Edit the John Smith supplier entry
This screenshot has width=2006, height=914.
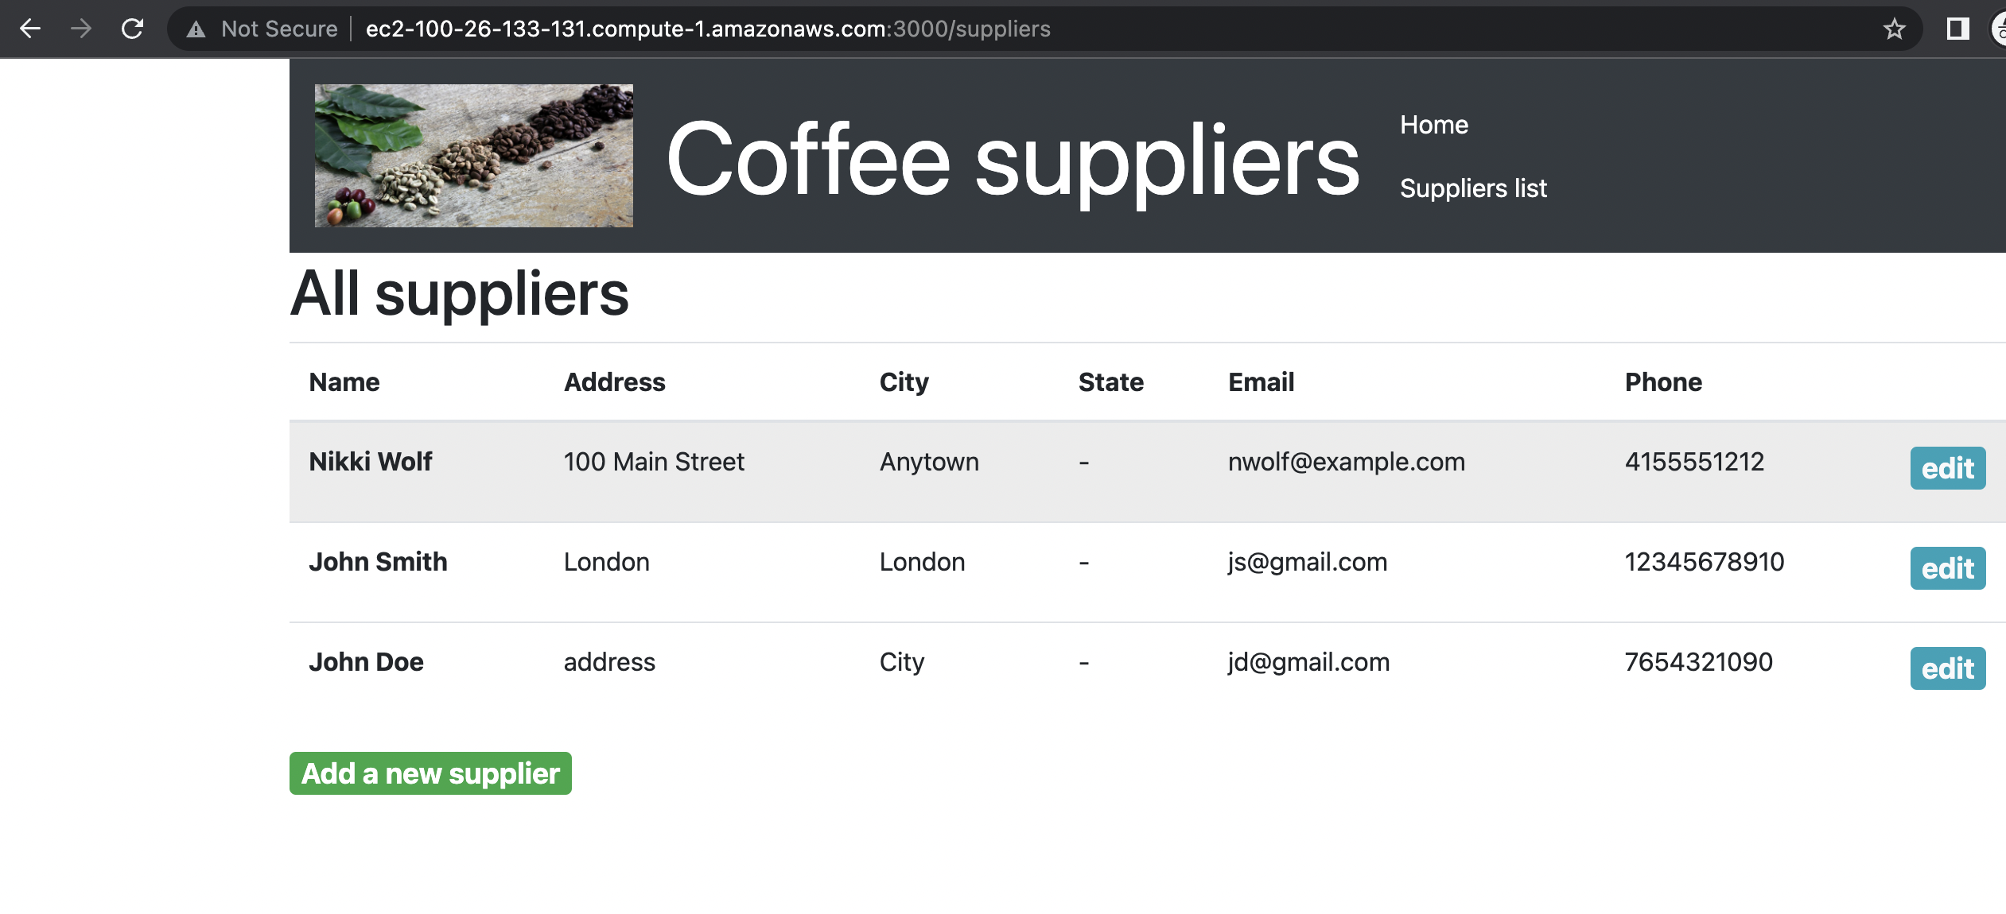pos(1947,568)
